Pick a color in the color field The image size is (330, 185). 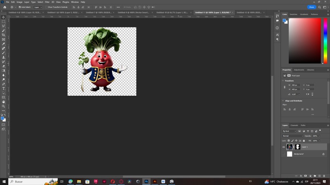[305, 41]
